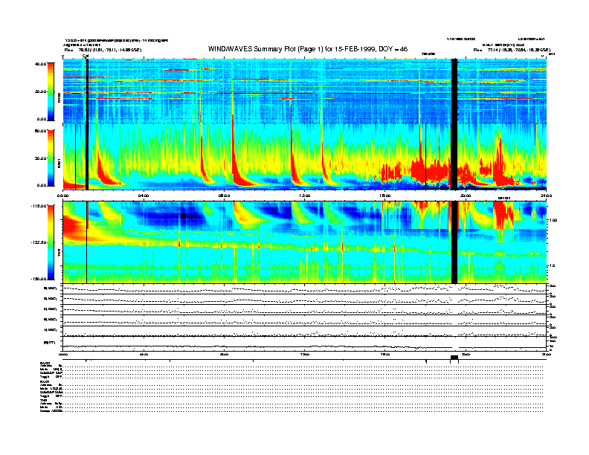The width and height of the screenshot is (589, 455).
Task: Click the TNR color scale bar beside -115.00
Action: [51, 242]
